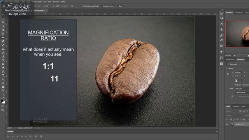The width and height of the screenshot is (249, 140).
Task: Collapse the Canvas section
Action: pos(226,68)
